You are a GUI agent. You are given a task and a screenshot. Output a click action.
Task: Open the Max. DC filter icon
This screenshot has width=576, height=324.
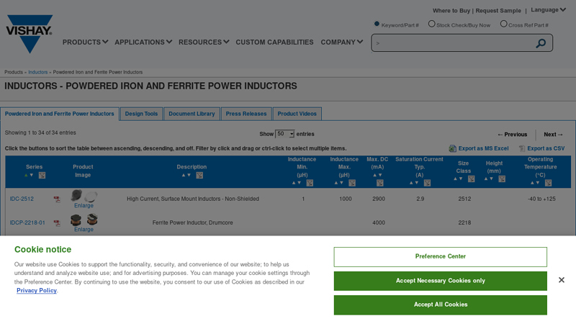click(x=380, y=183)
